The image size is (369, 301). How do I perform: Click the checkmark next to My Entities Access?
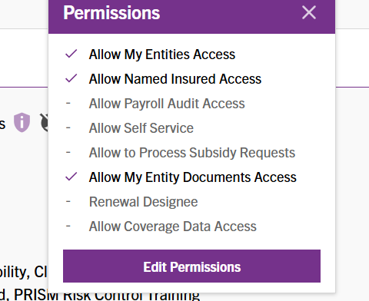point(71,54)
